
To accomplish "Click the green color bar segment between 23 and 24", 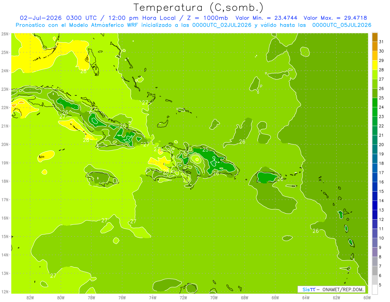I will 375,112.
